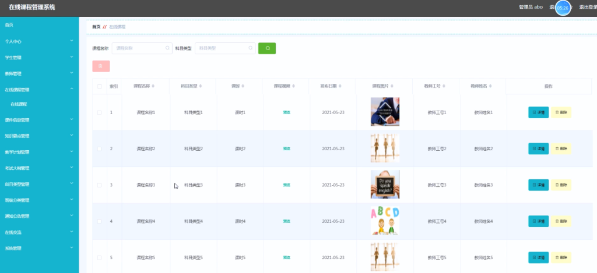Open 首页 in the sidebar
Image resolution: width=597 pixels, height=273 pixels.
[x=40, y=24]
